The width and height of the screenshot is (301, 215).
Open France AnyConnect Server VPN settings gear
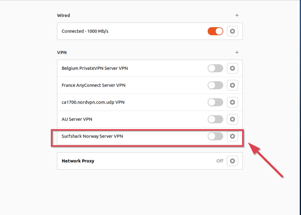point(232,85)
